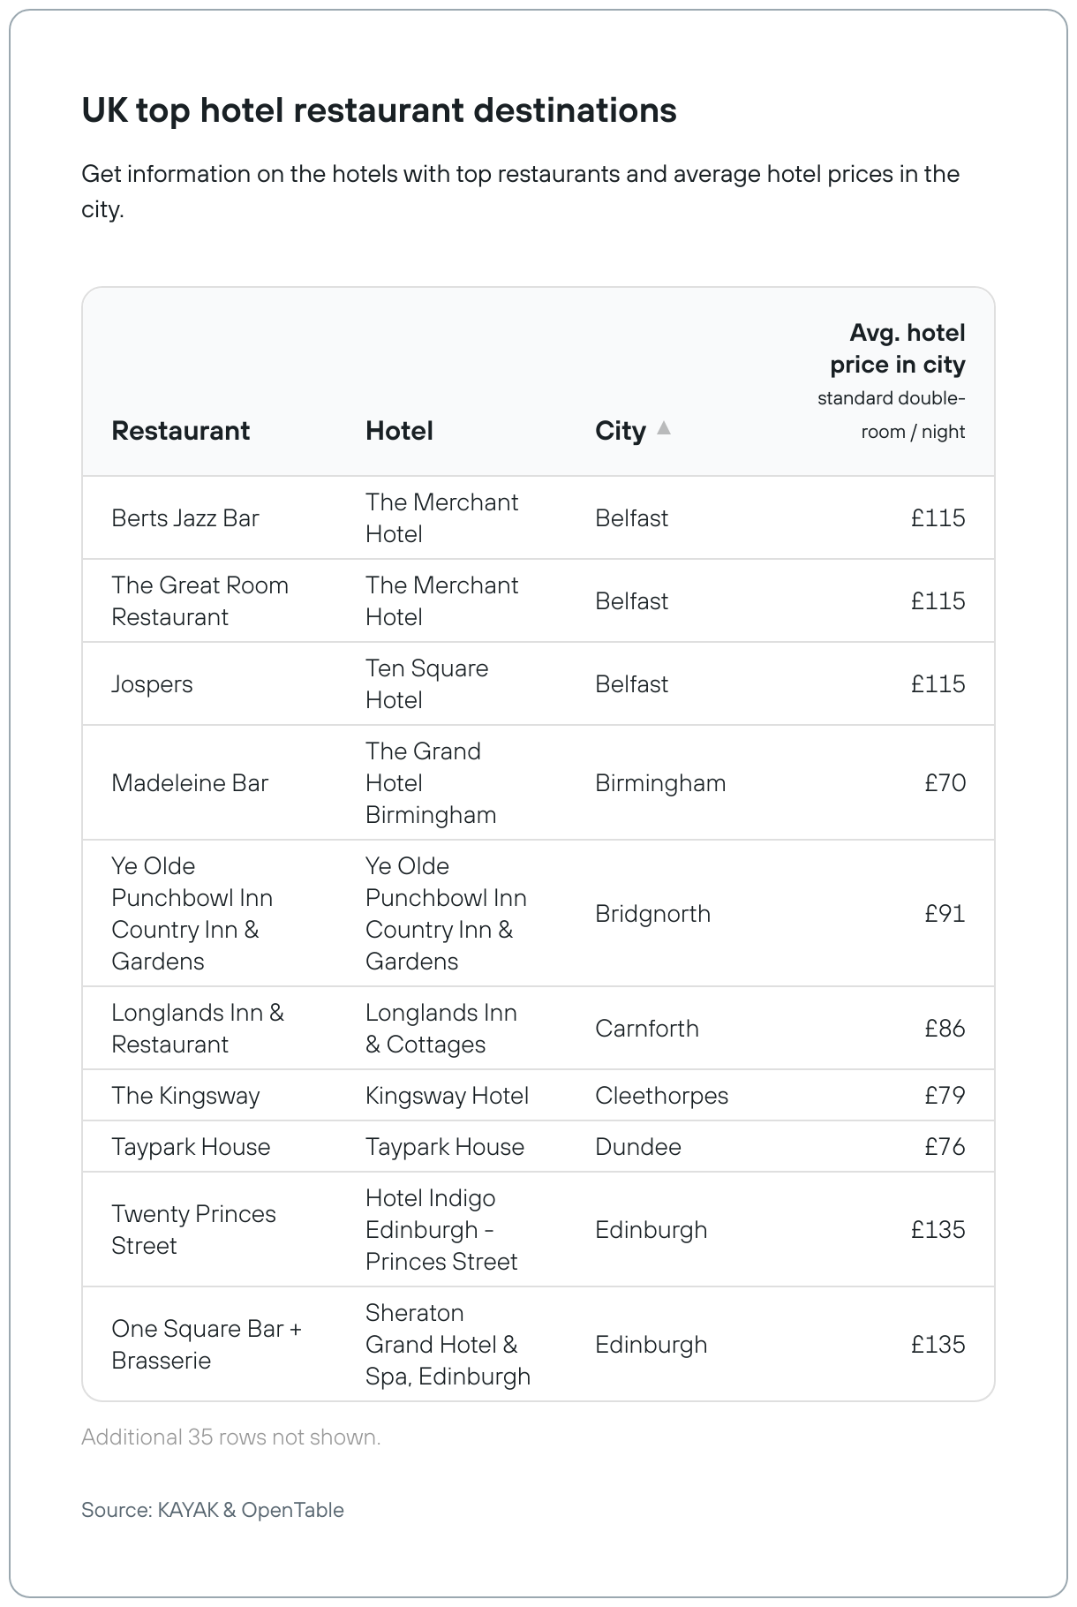Select the Madeleine Bar row
This screenshot has width=1077, height=1607.
pos(538,783)
